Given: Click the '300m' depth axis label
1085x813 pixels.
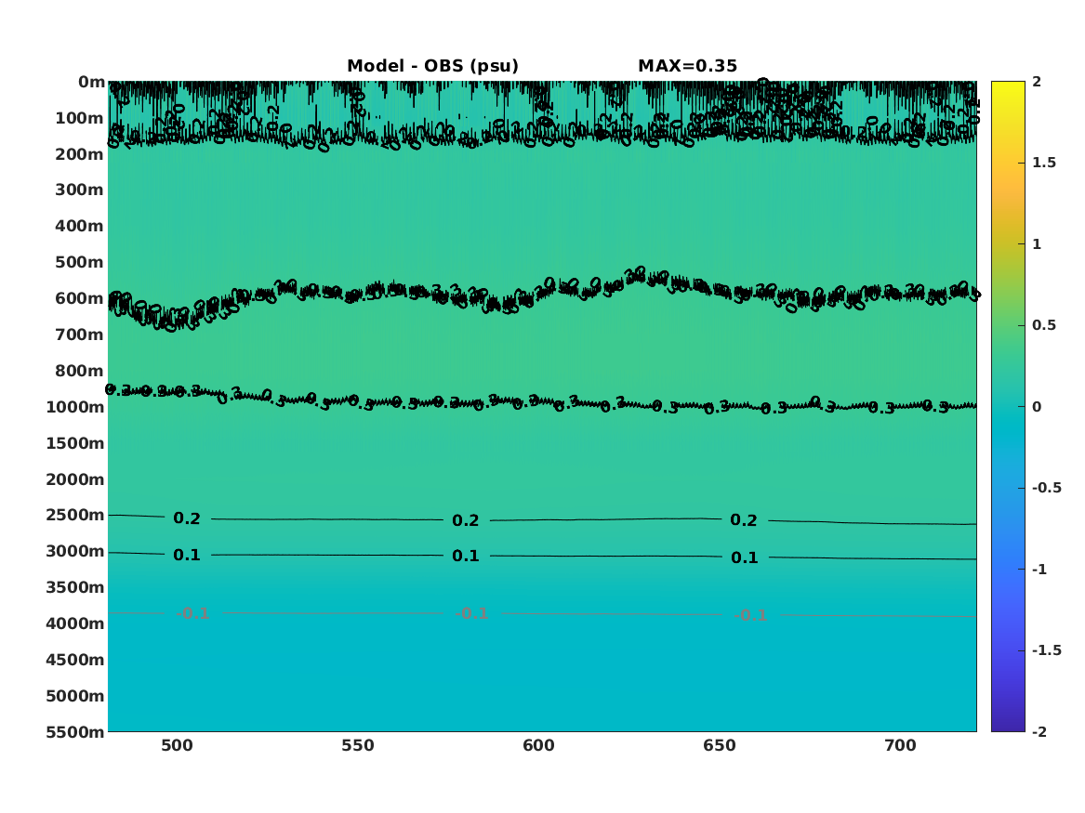Looking at the screenshot, I should (x=80, y=190).
